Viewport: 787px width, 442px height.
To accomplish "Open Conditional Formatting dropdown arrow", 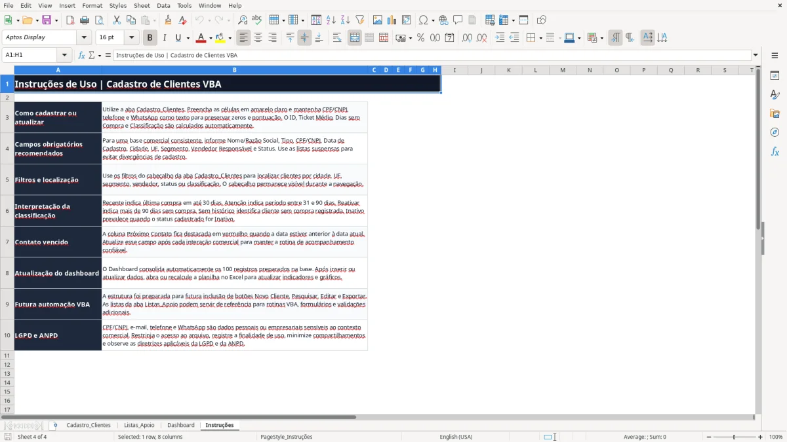I will (601, 38).
